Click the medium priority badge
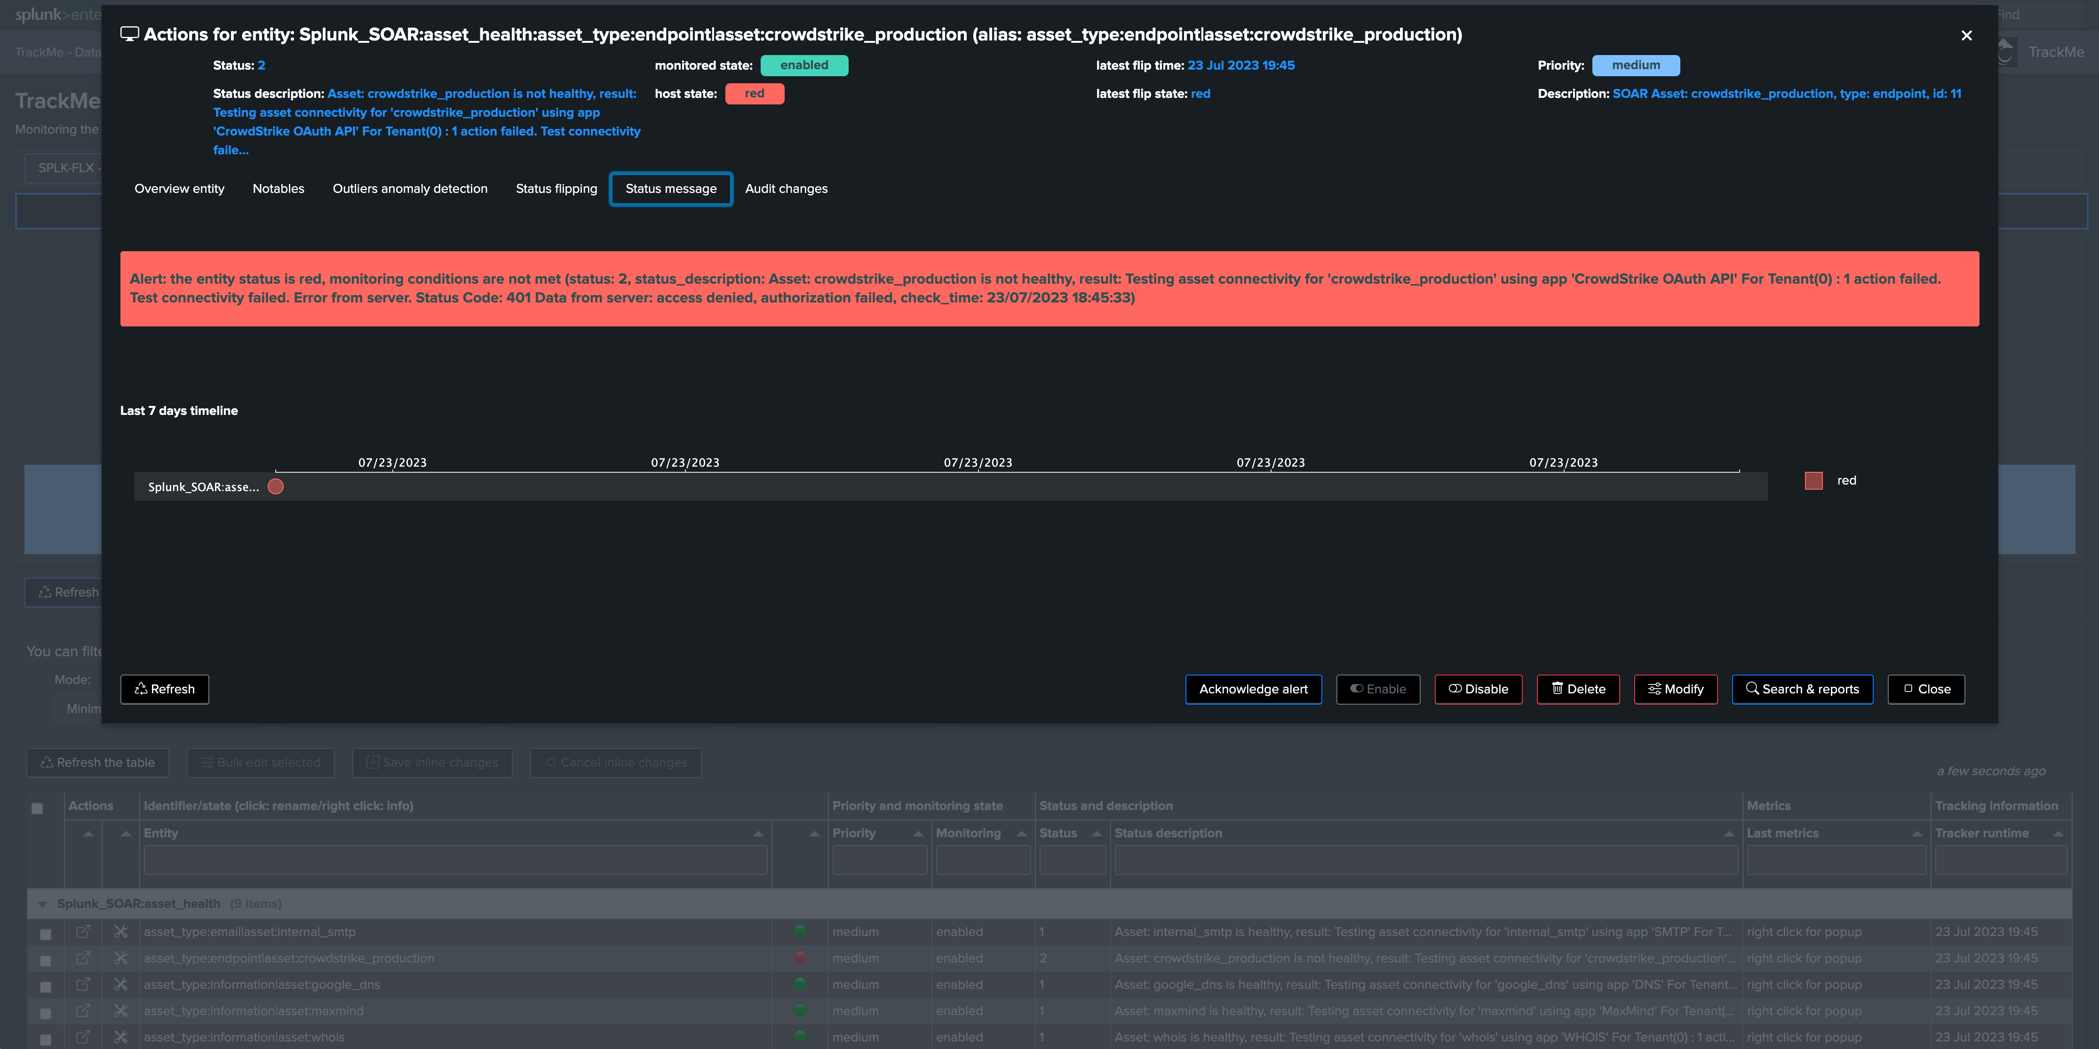Screen dimensions: 2099x1049 pyautogui.click(x=1635, y=65)
